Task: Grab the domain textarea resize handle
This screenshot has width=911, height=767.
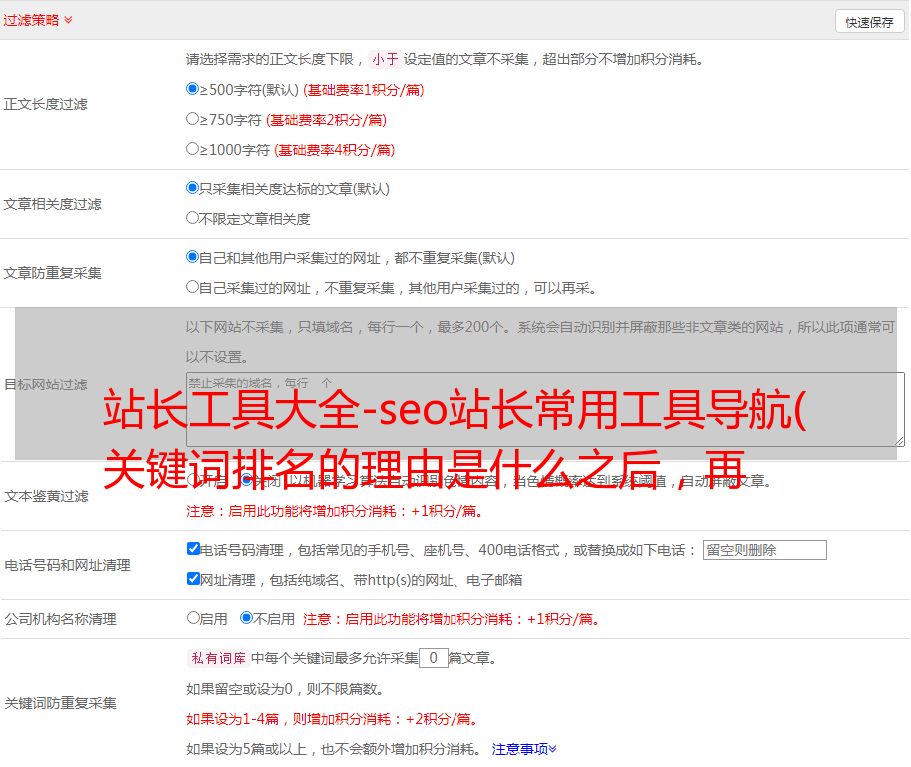Action: click(899, 441)
